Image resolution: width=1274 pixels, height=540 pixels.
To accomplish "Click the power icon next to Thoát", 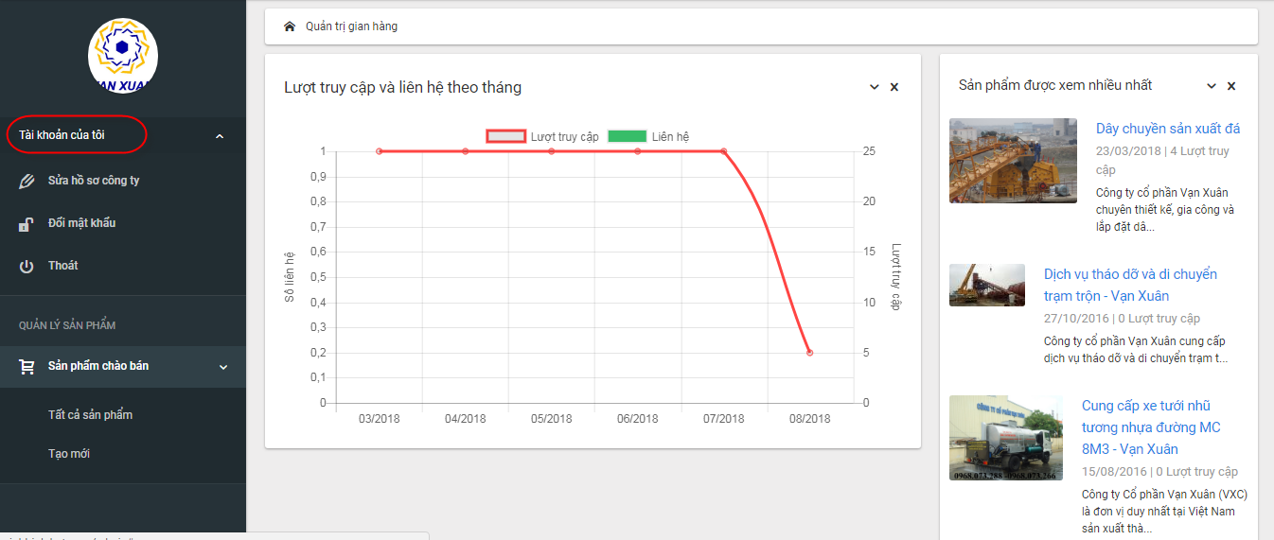I will (27, 266).
